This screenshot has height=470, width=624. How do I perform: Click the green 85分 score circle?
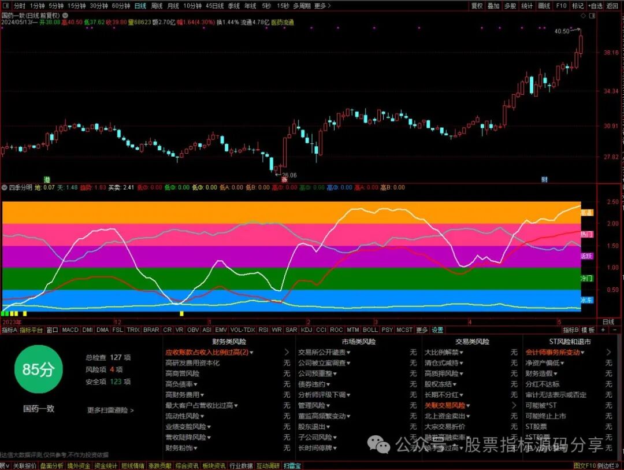pyautogui.click(x=38, y=369)
